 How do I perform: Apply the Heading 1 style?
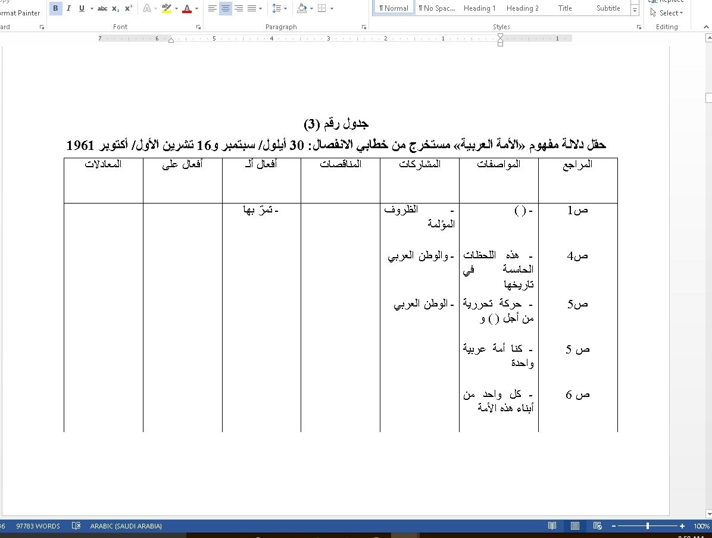[x=479, y=8]
